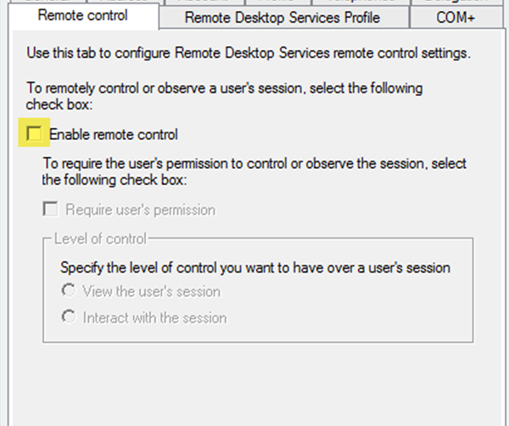Click the 'Enable remote control' label text
The image size is (509, 426).
click(113, 134)
